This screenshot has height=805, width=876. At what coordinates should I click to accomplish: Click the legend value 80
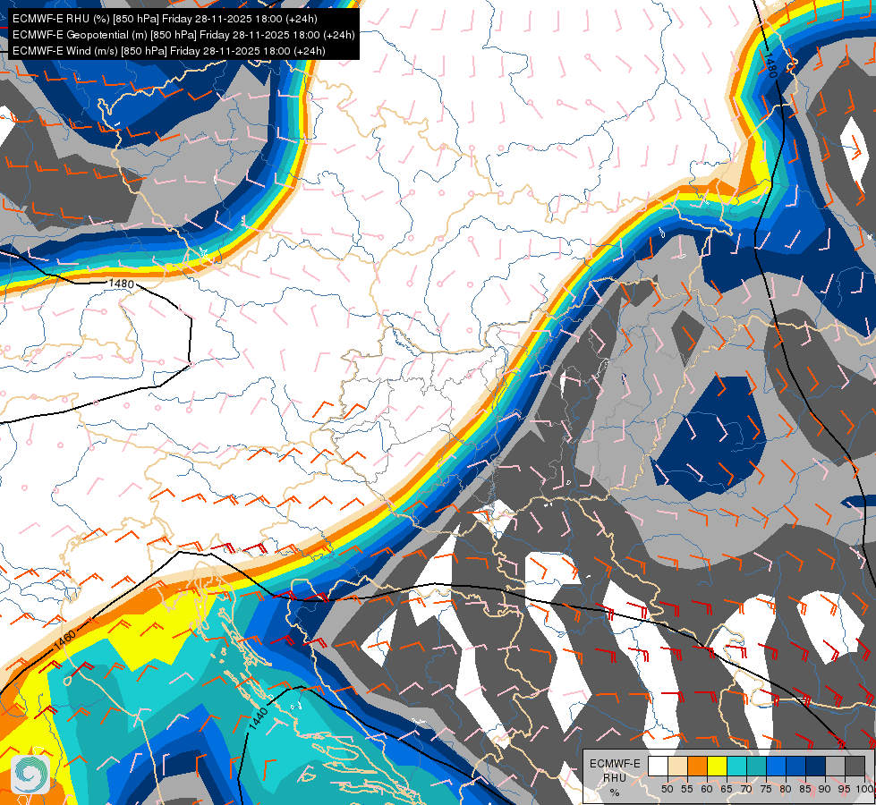pyautogui.click(x=786, y=789)
